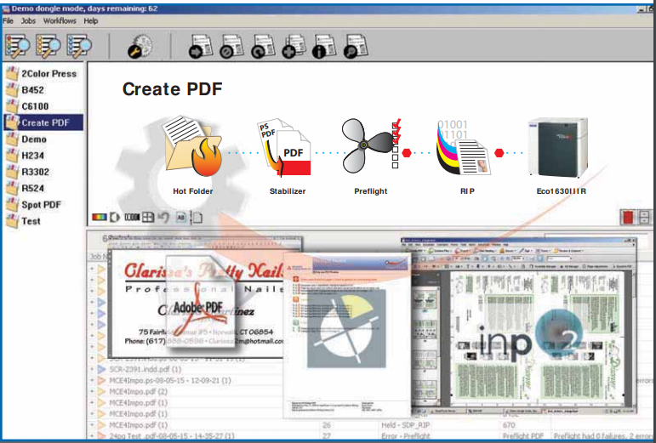Click the Eco1630IIIR output device icon
This screenshot has height=443, width=656.
557,148
